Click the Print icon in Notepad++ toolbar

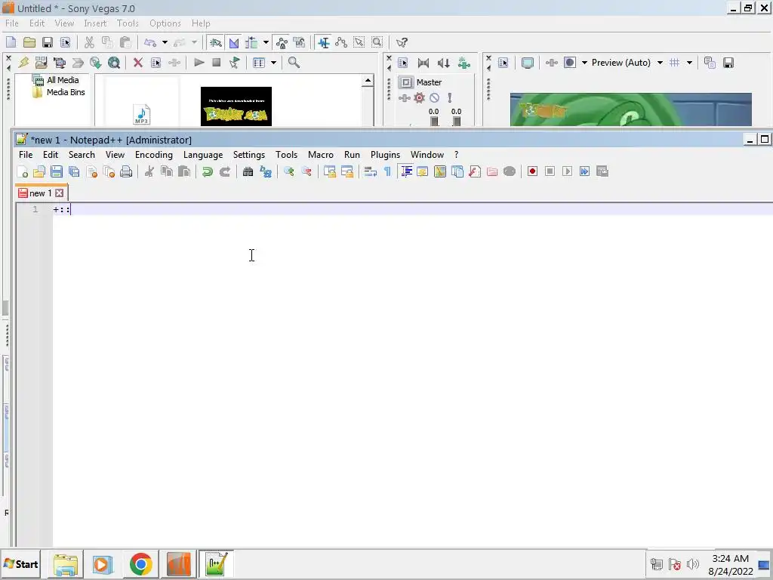coord(126,171)
